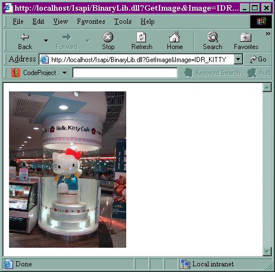Screen dimensions: 275x272
Task: Open the Search pane icon
Action: [x=212, y=37]
